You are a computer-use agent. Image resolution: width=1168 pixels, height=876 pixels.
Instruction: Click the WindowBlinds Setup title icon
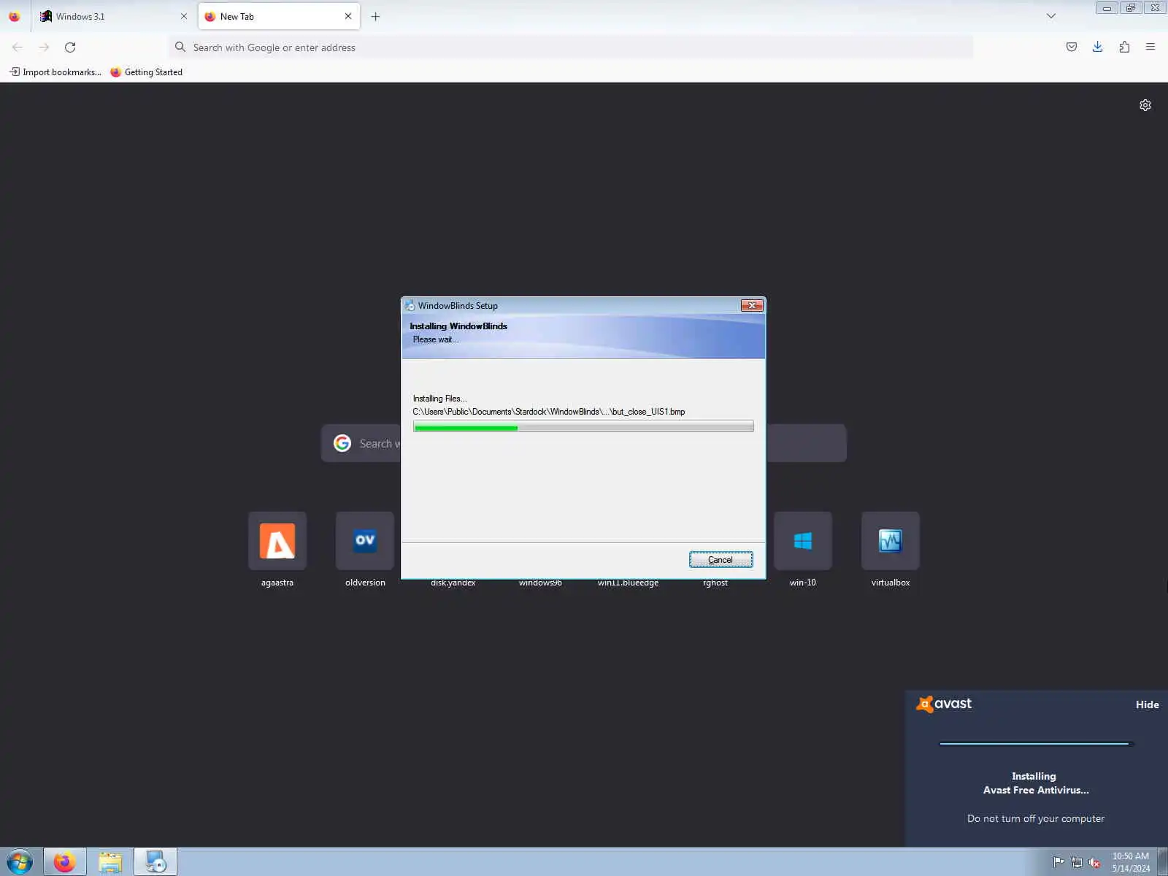pos(410,306)
